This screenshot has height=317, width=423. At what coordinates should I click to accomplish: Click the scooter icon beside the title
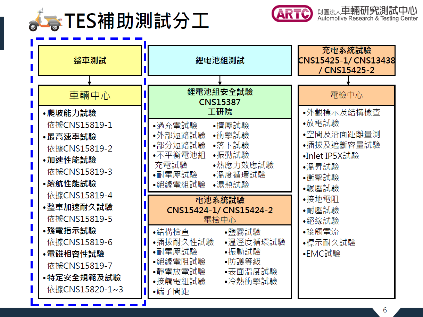46,19
